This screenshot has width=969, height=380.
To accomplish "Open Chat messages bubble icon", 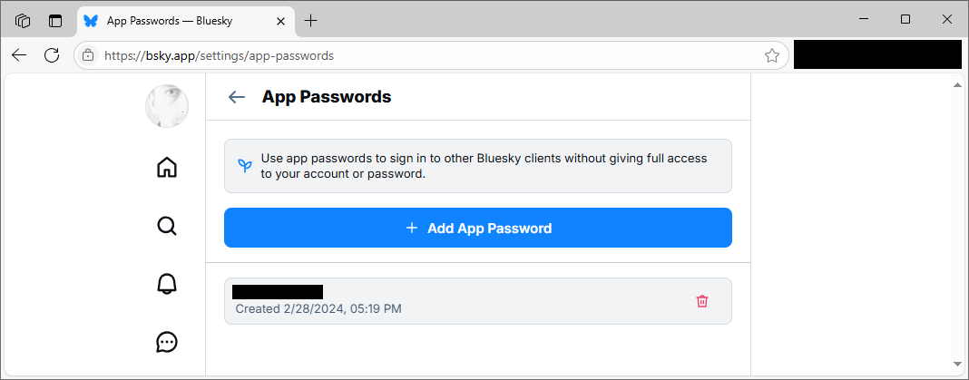I will [x=167, y=342].
